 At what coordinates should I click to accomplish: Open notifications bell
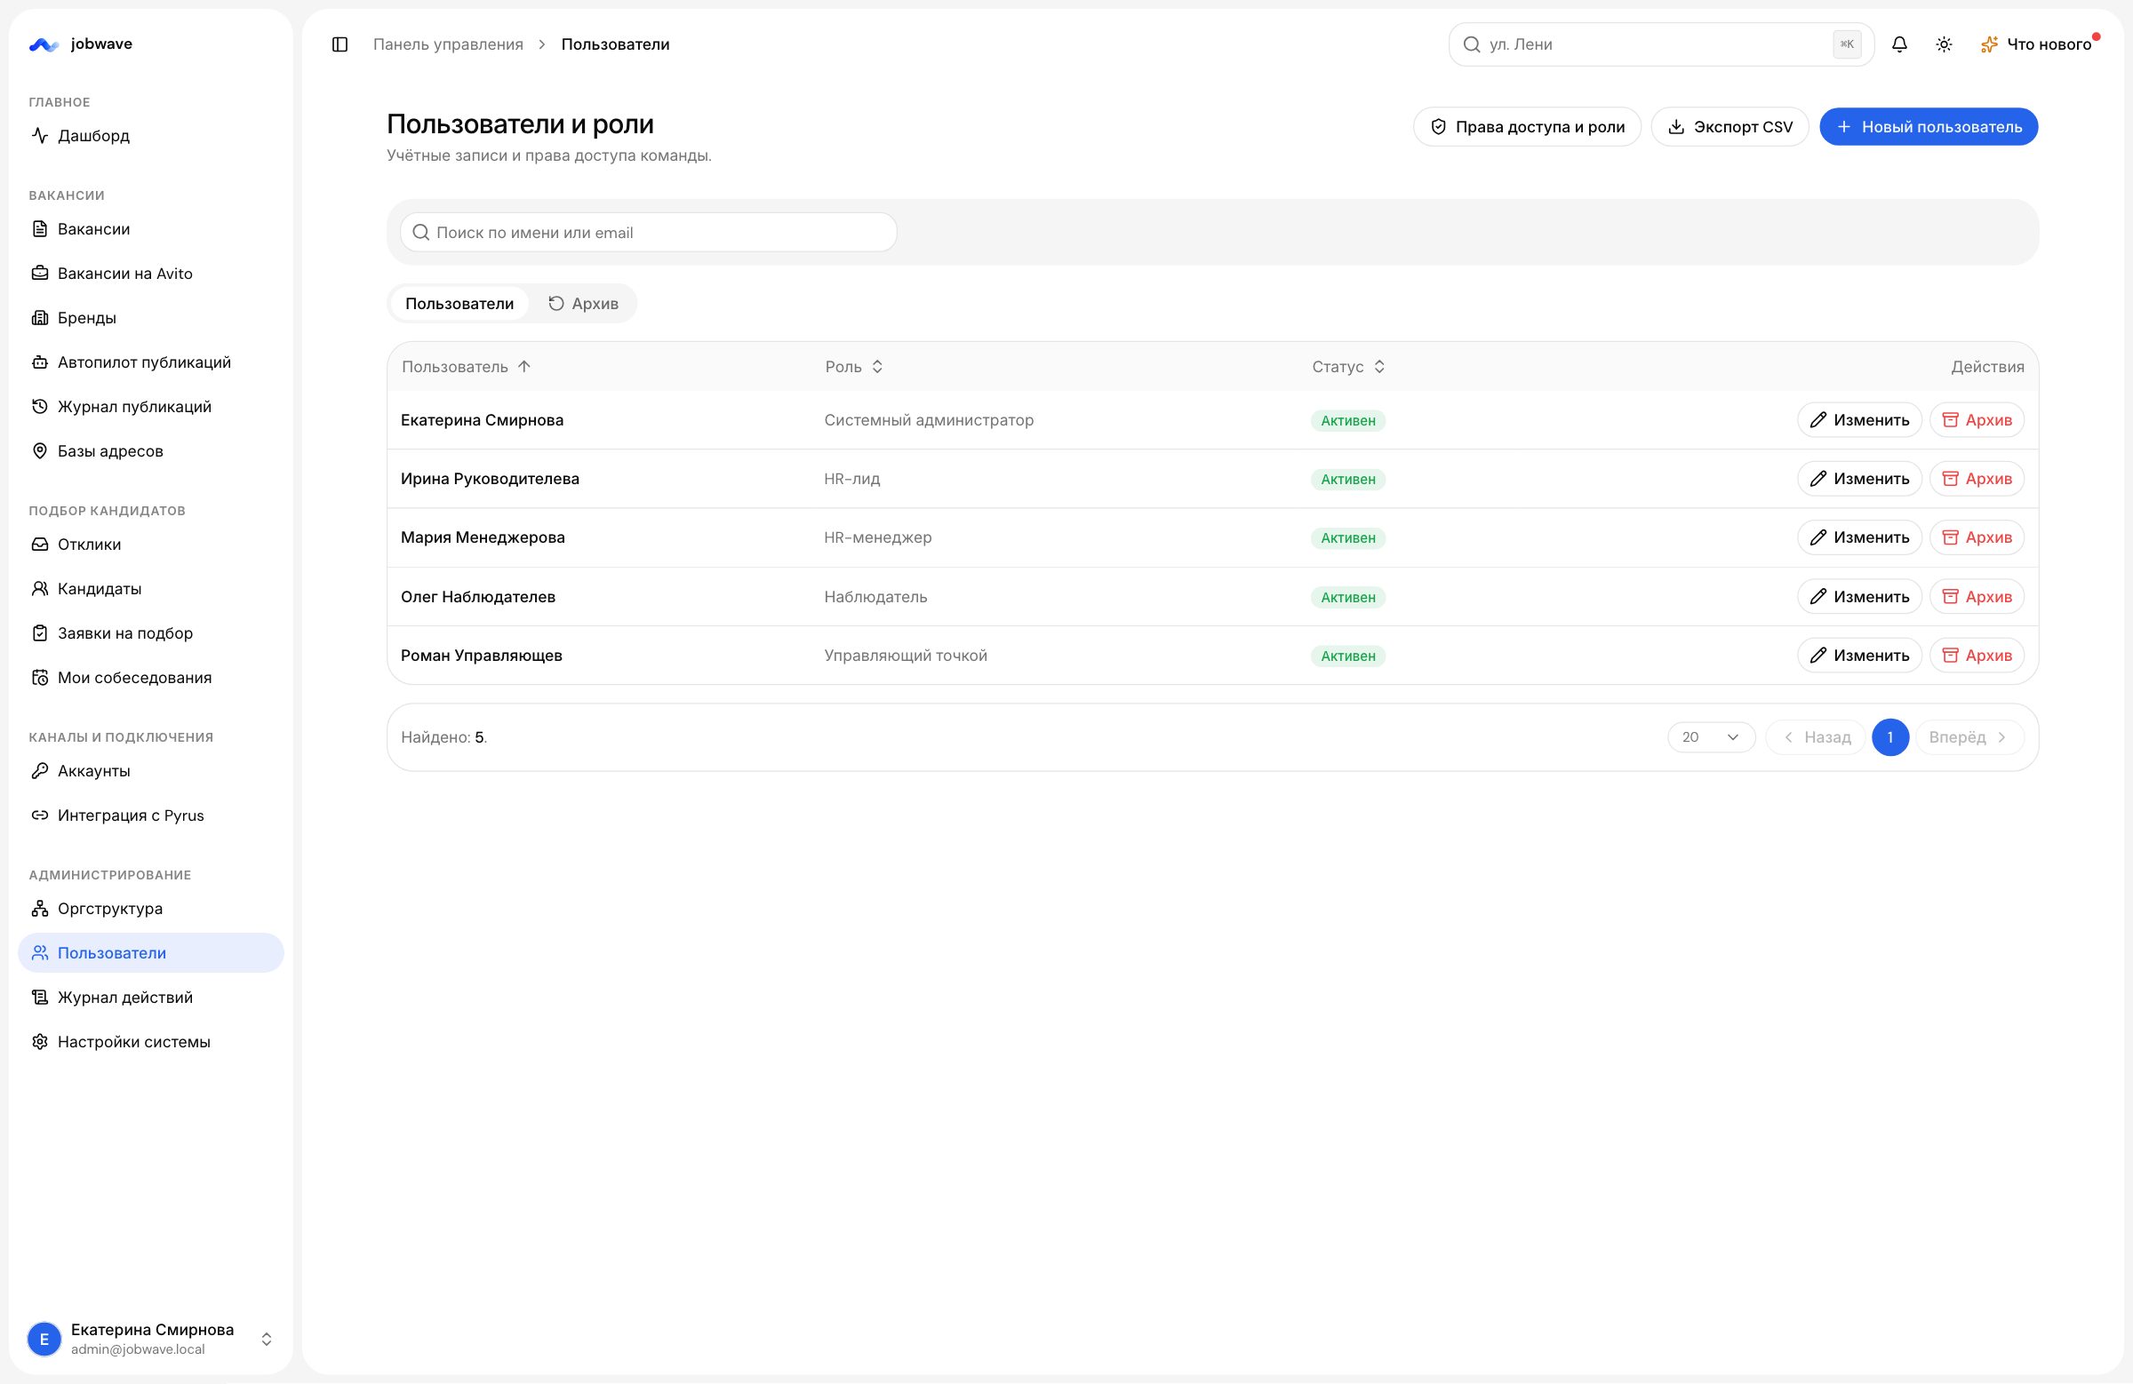click(x=1899, y=44)
